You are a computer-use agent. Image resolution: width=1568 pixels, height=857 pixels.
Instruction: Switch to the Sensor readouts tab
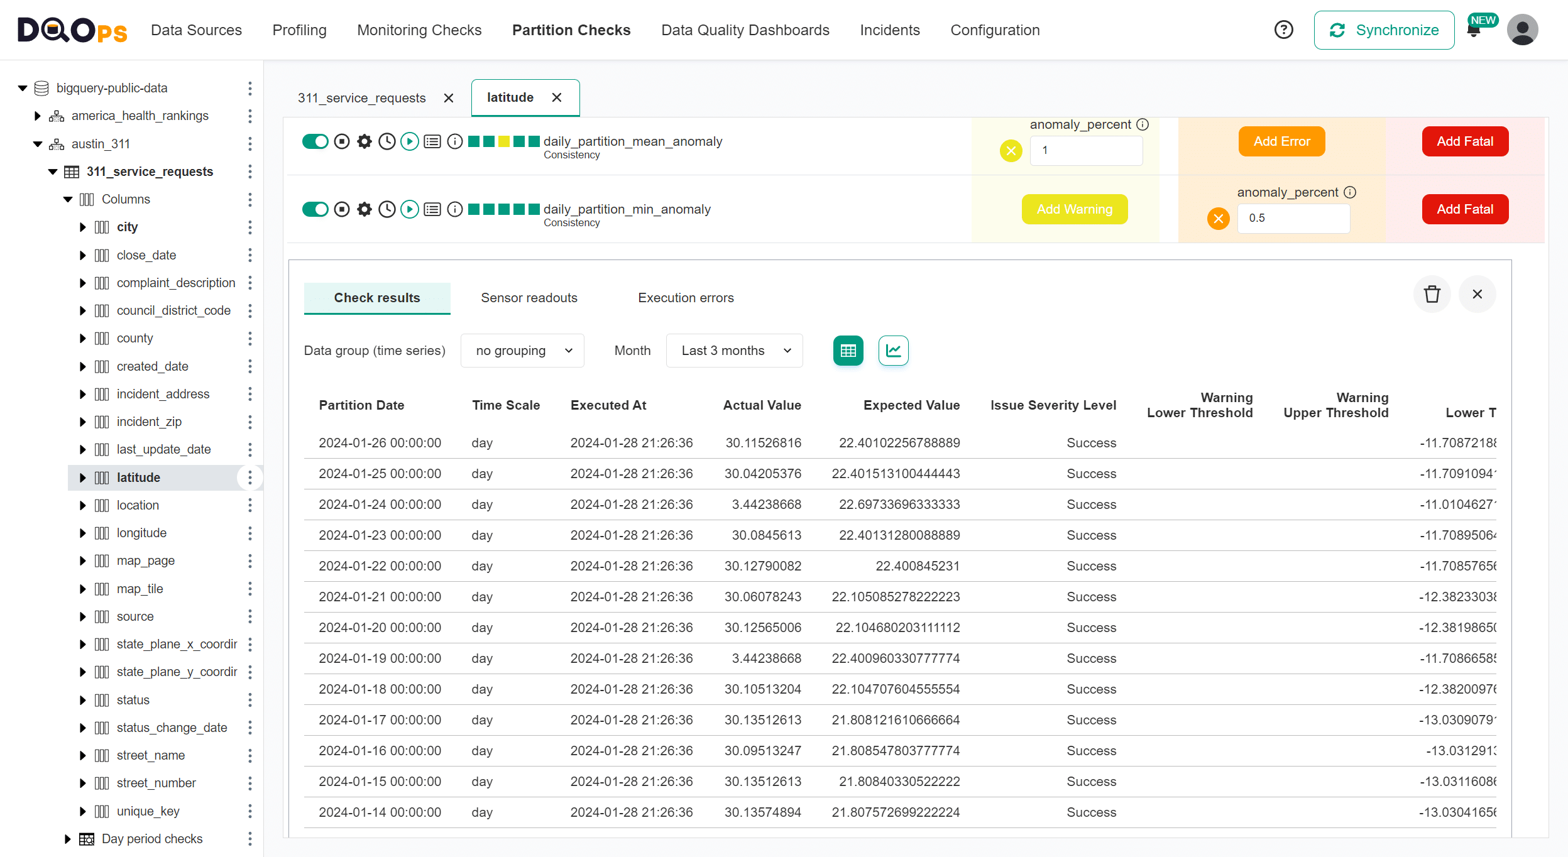[529, 298]
